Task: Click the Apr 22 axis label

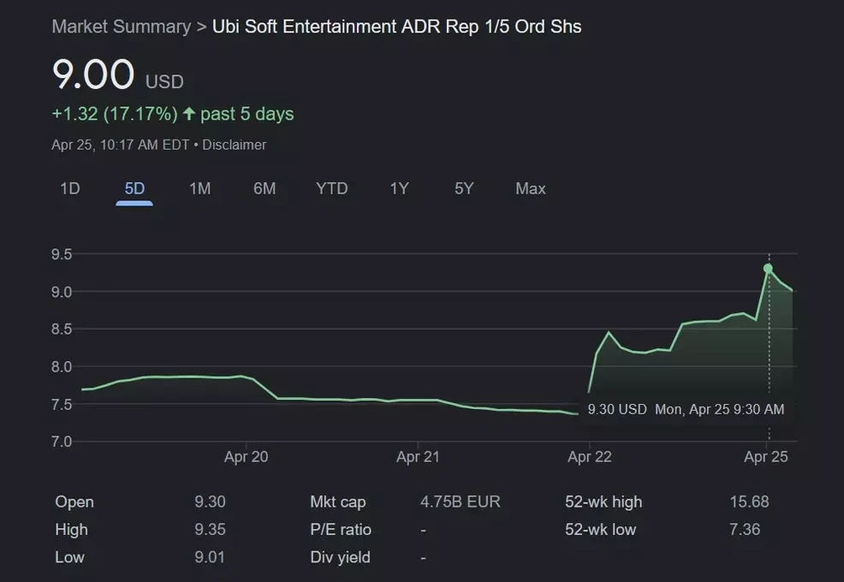Action: (x=590, y=457)
